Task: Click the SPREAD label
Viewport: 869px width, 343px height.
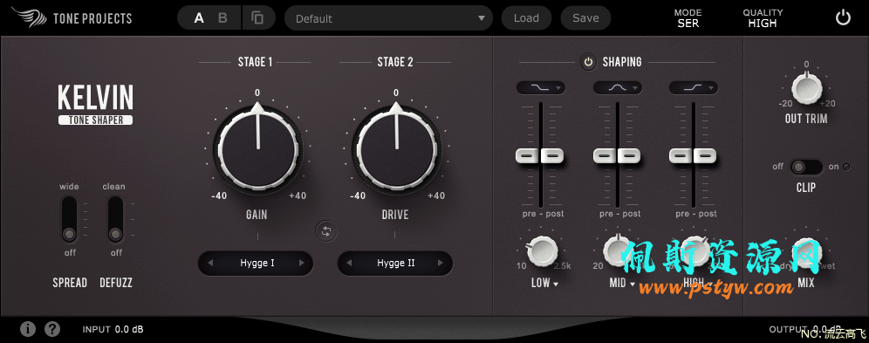Action: (70, 283)
